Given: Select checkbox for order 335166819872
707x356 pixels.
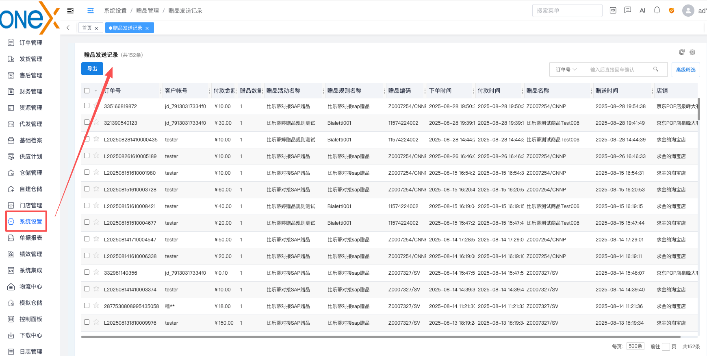Looking at the screenshot, I should (87, 106).
